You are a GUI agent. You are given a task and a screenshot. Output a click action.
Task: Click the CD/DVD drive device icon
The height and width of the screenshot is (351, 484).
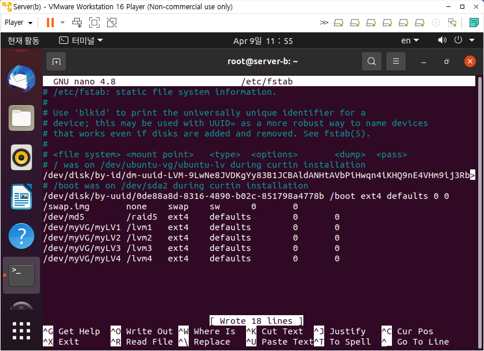(436, 23)
